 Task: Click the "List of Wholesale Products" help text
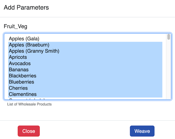coord(29,104)
